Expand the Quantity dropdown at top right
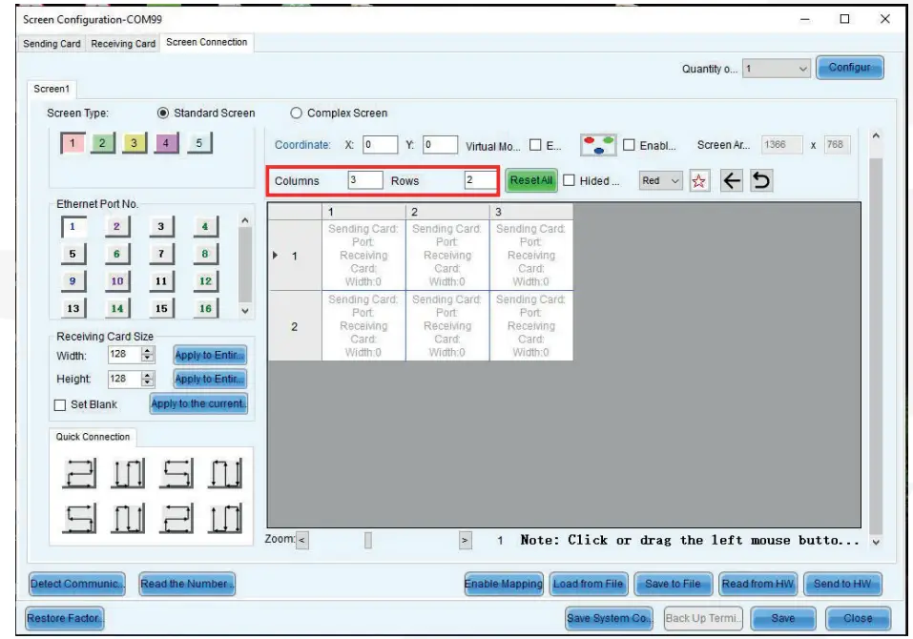 [802, 68]
